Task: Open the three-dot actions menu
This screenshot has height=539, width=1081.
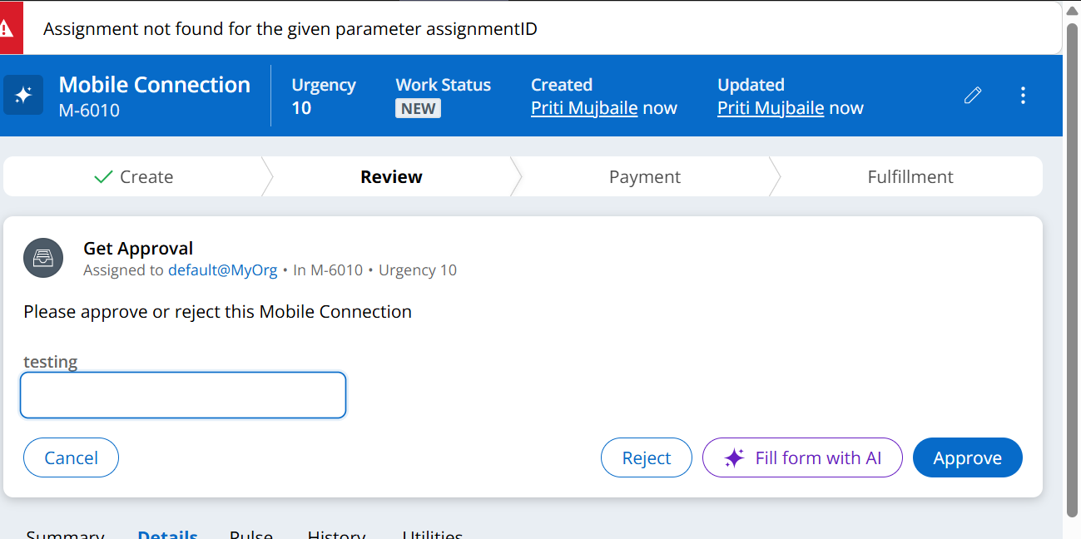Action: tap(1024, 96)
